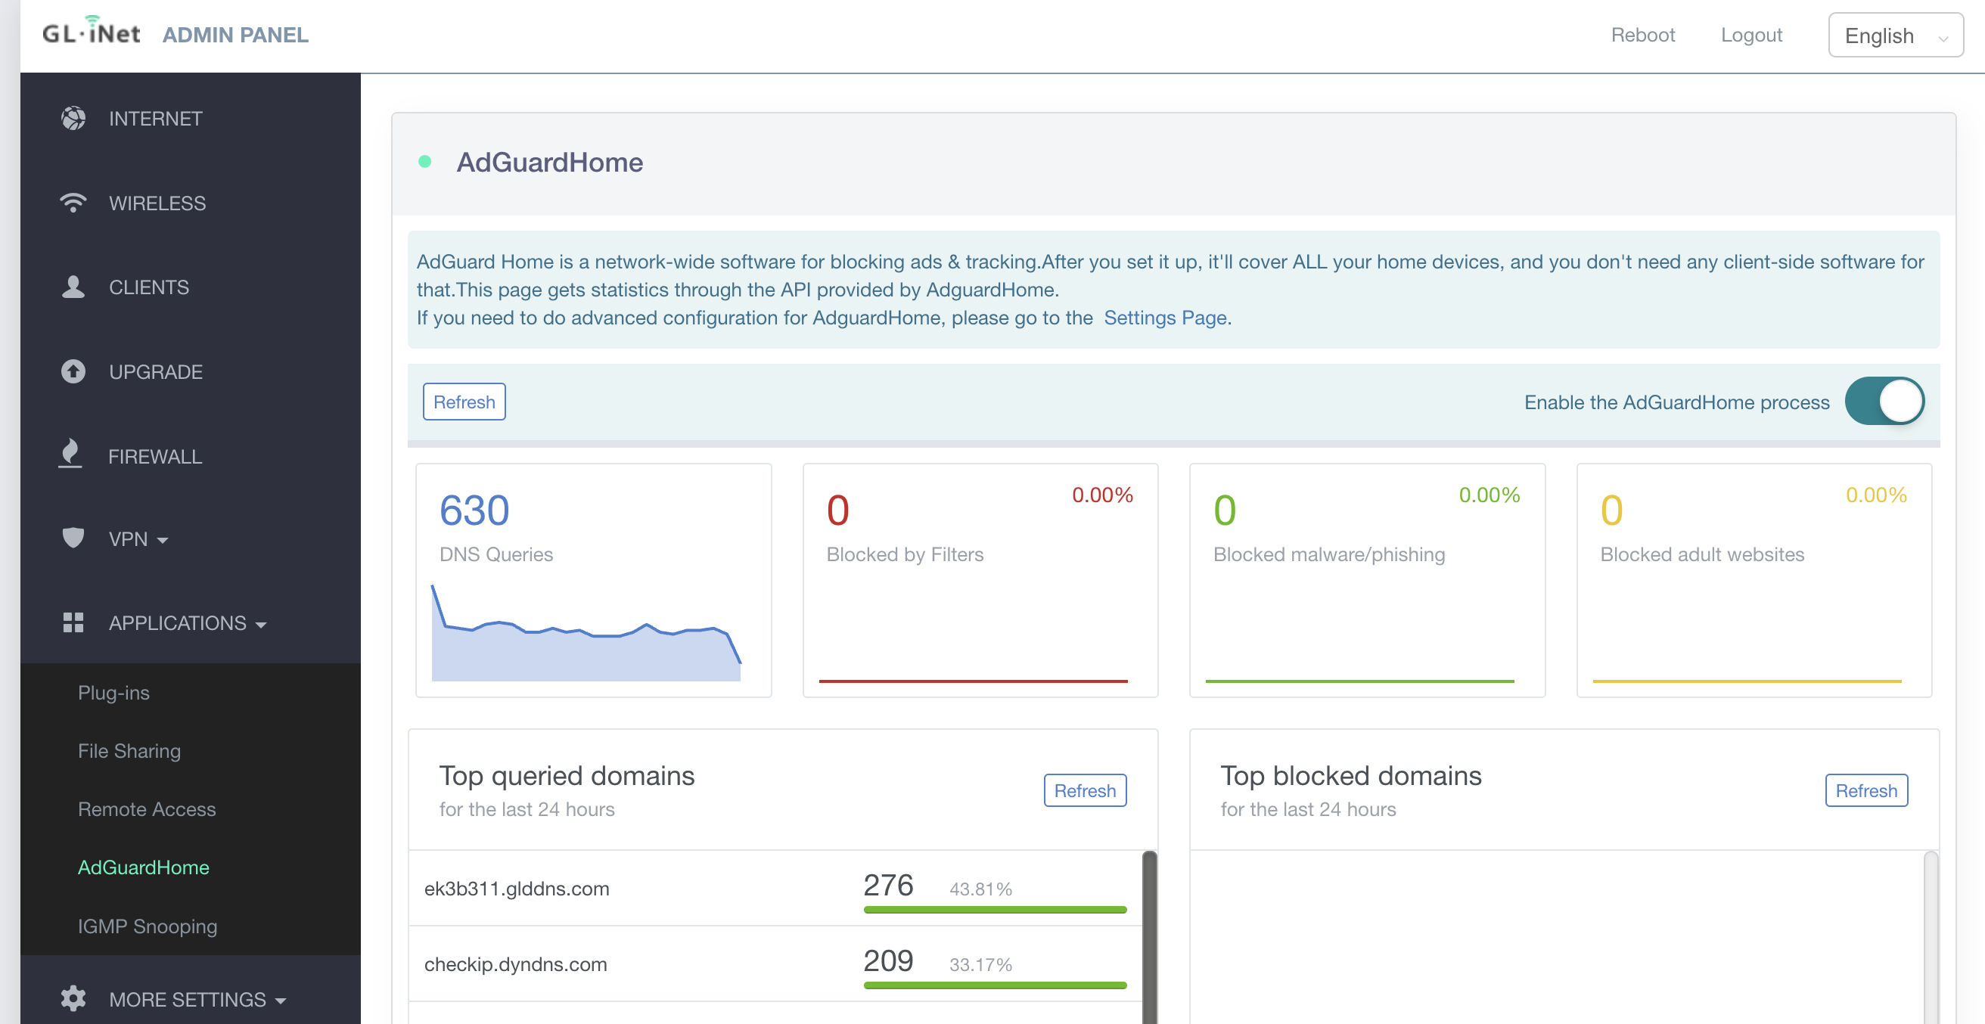This screenshot has height=1024, width=1985.
Task: Expand the APPLICATIONS submenu
Action: pos(183,623)
